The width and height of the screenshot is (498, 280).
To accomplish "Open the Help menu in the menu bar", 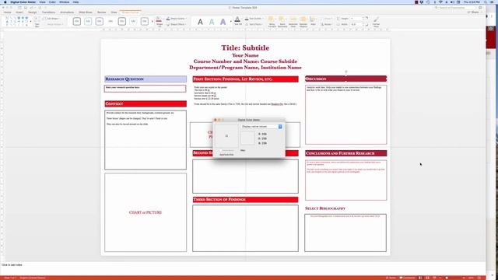I will coord(75,2).
